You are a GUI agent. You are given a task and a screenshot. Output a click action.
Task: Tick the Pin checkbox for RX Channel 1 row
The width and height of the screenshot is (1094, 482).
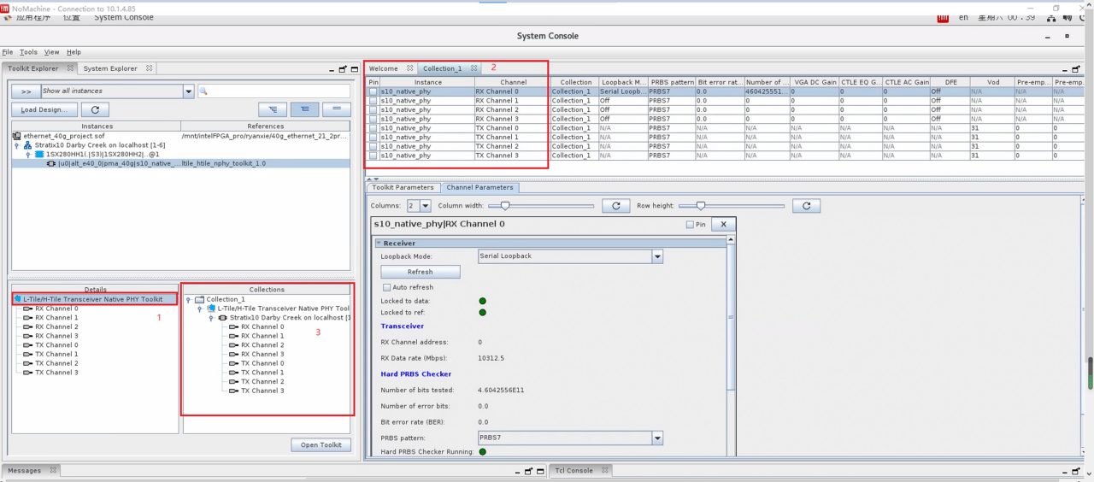pos(373,101)
